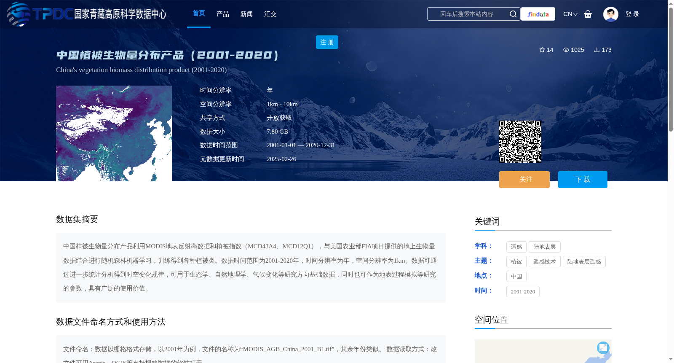This screenshot has width=674, height=363.
Task: Click the page vertical scrollbar thumb
Action: [x=671, y=70]
